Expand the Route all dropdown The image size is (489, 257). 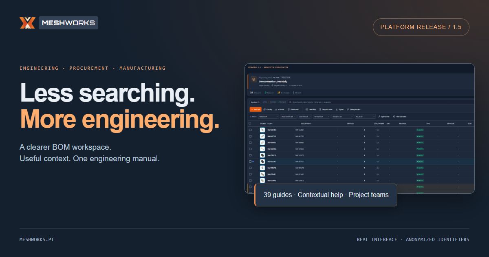[x=365, y=117]
